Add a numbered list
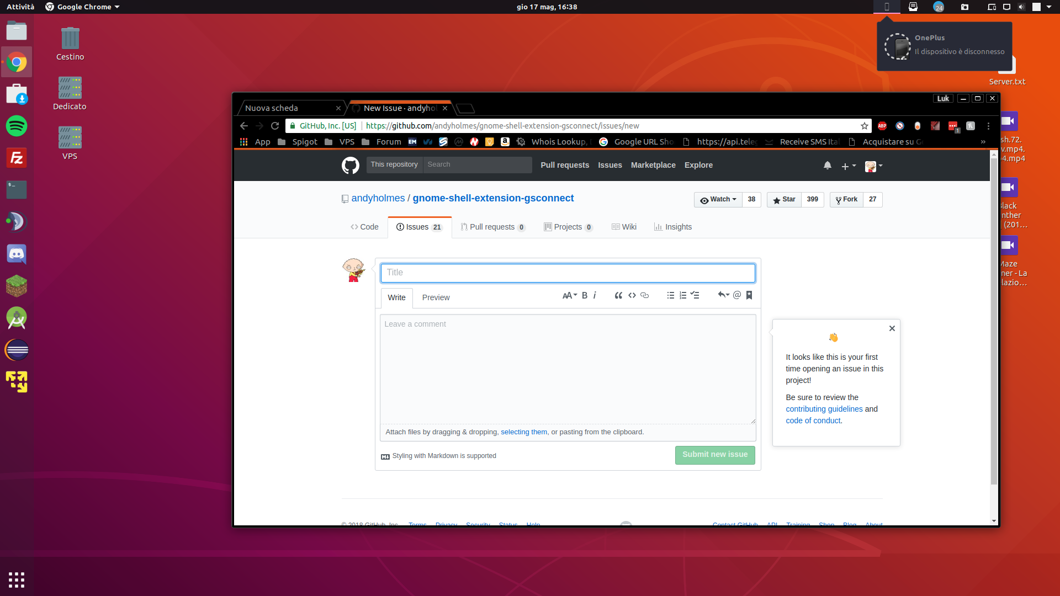The width and height of the screenshot is (1060, 596). tap(683, 295)
